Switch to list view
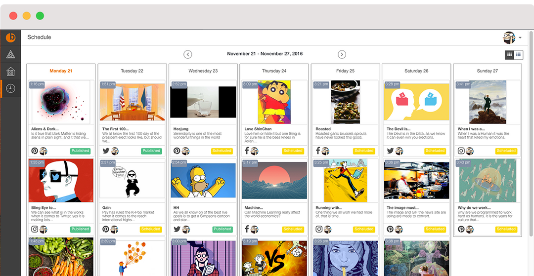The height and width of the screenshot is (276, 534). coord(519,54)
